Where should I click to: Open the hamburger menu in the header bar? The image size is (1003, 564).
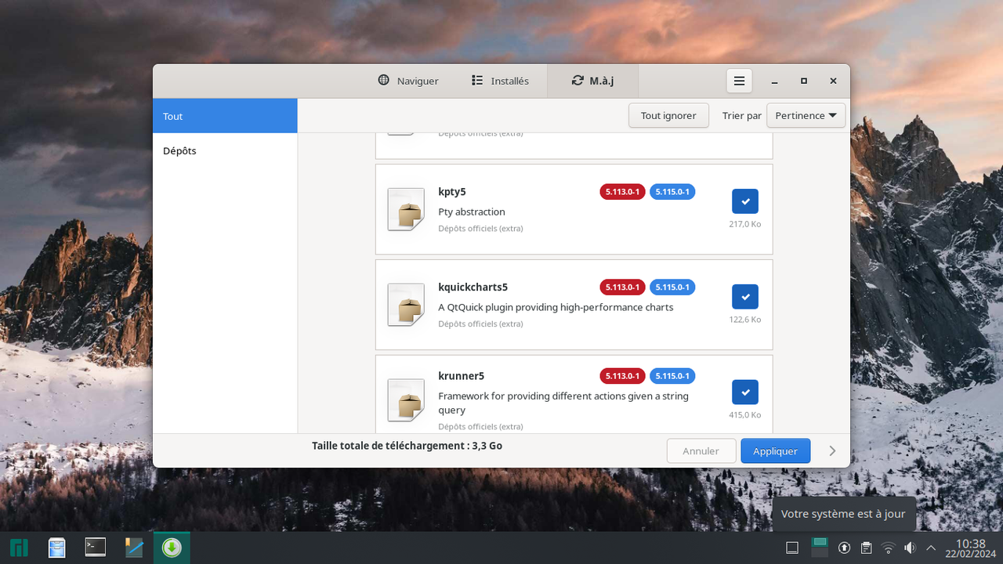click(739, 81)
